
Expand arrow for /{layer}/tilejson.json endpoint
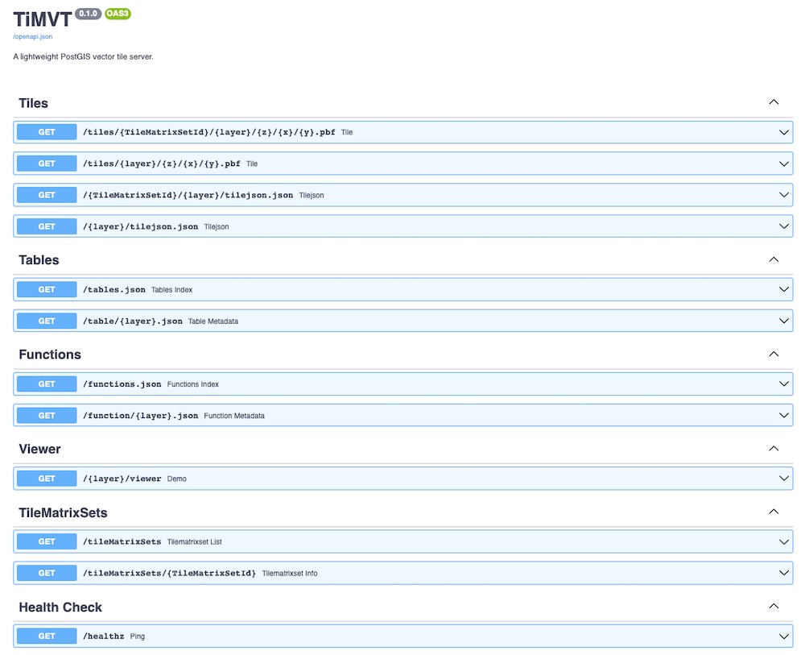tap(784, 226)
